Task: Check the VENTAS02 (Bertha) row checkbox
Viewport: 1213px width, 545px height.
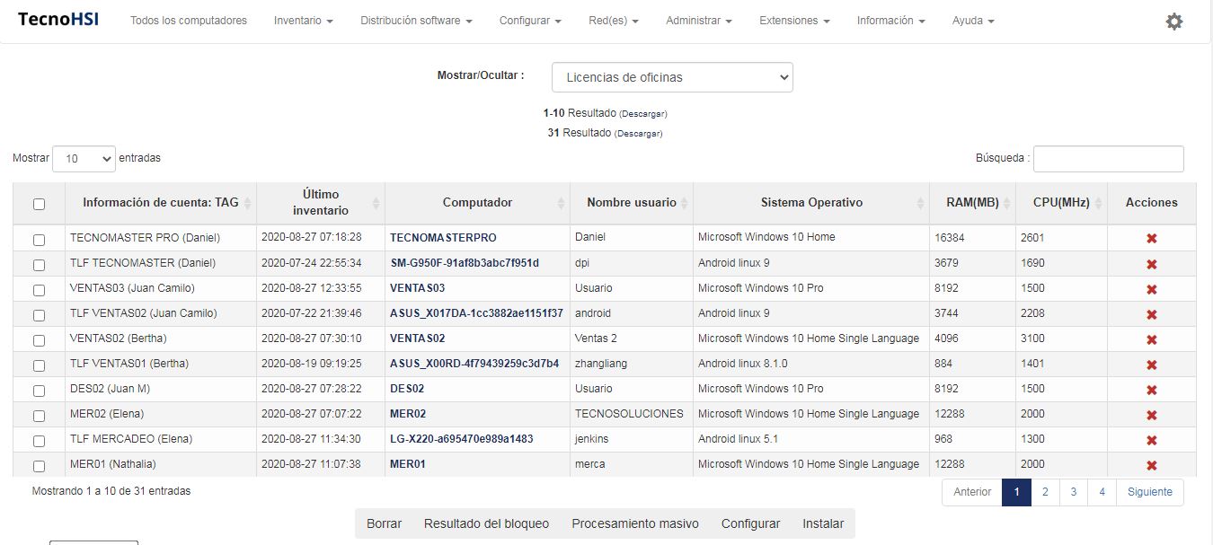Action: click(39, 340)
